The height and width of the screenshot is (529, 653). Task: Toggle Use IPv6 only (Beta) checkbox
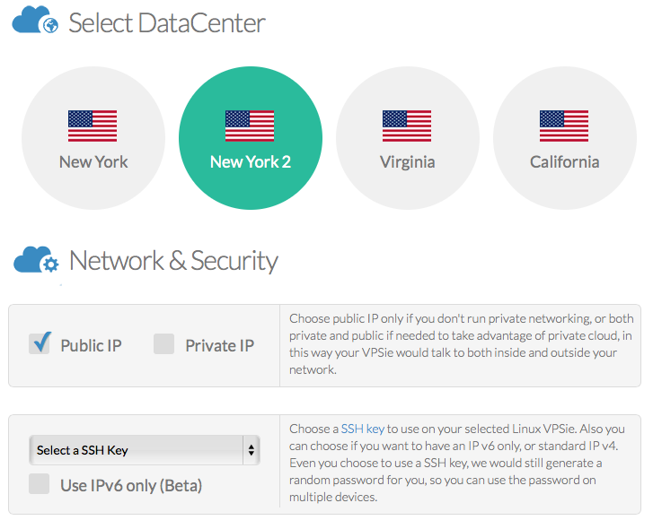coord(40,483)
